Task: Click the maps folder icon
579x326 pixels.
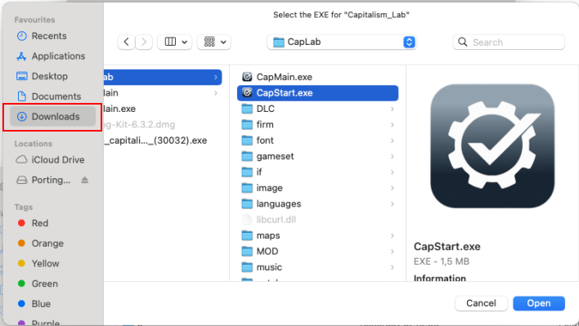Action: [x=247, y=235]
